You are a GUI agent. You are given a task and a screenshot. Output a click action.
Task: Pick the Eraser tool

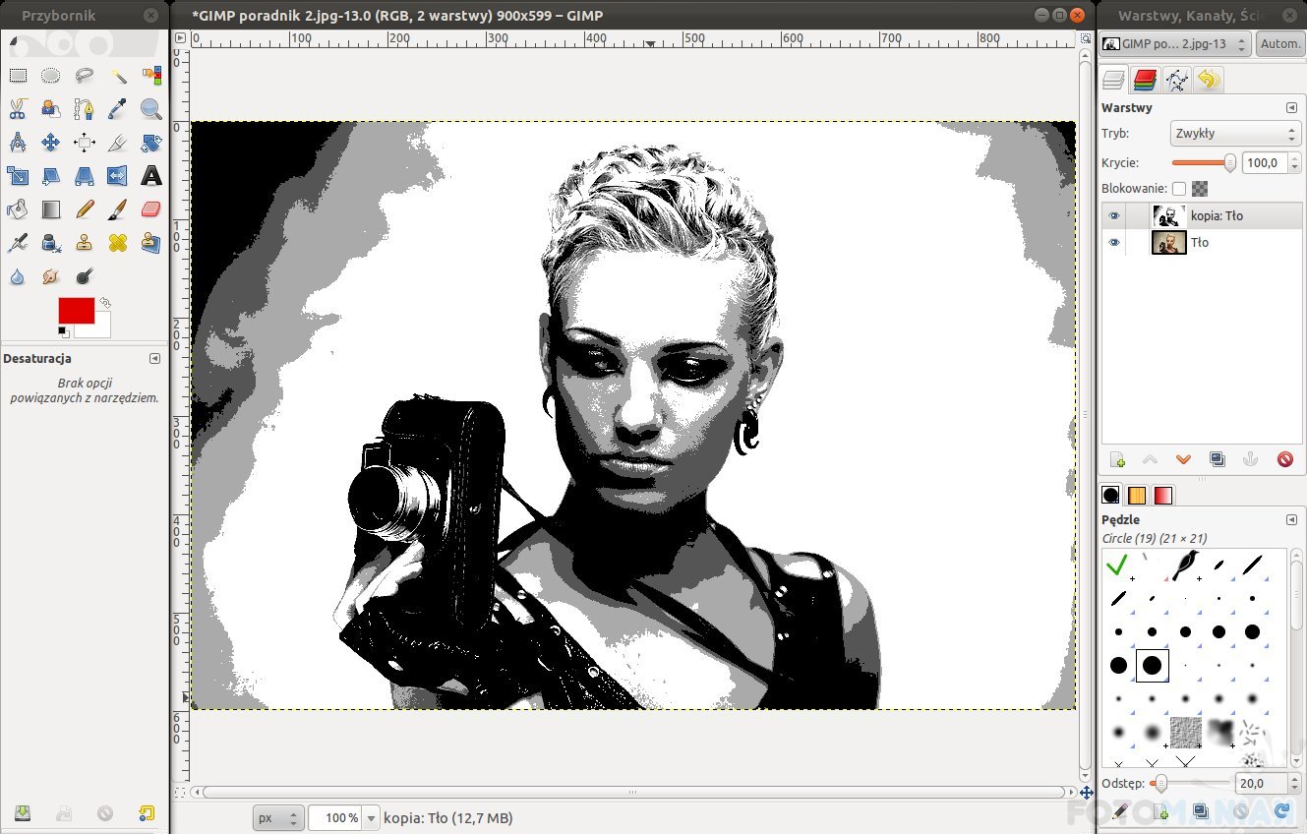pyautogui.click(x=150, y=208)
